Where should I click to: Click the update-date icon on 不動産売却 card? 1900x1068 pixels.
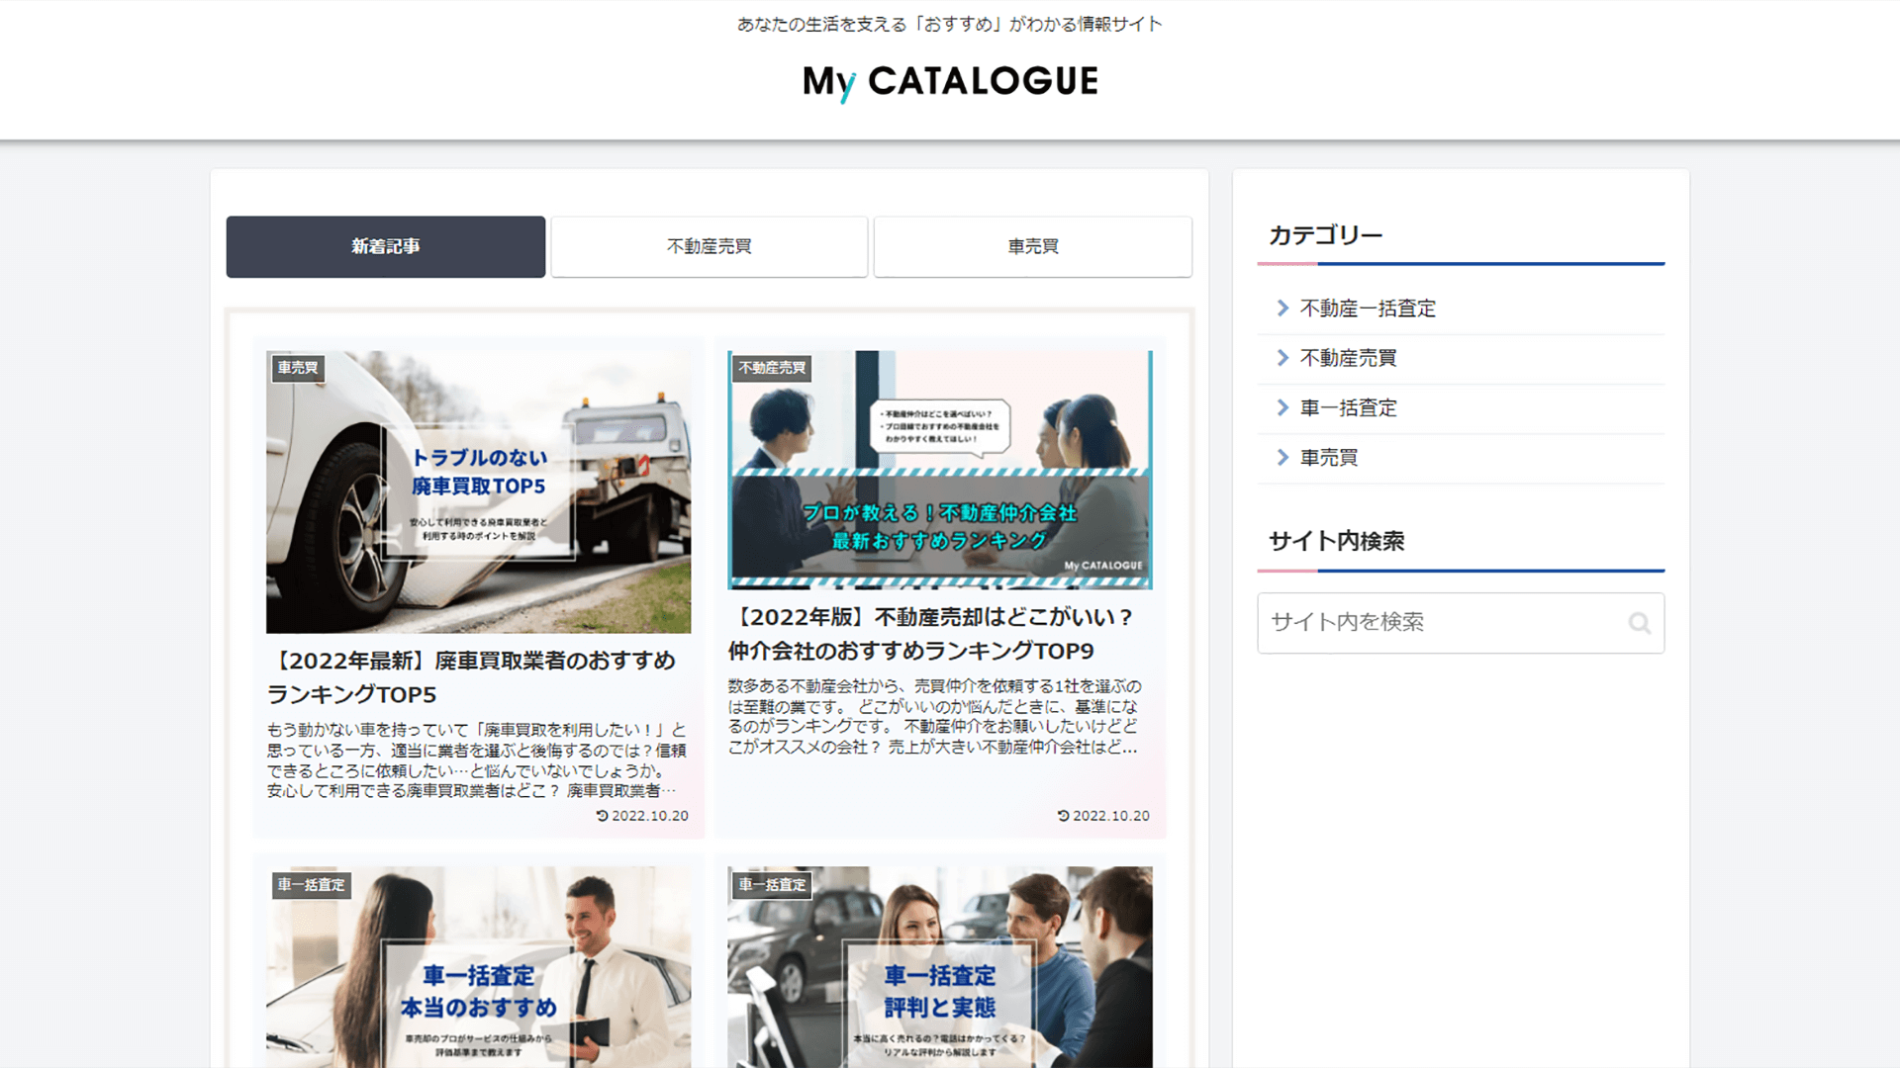1063,816
